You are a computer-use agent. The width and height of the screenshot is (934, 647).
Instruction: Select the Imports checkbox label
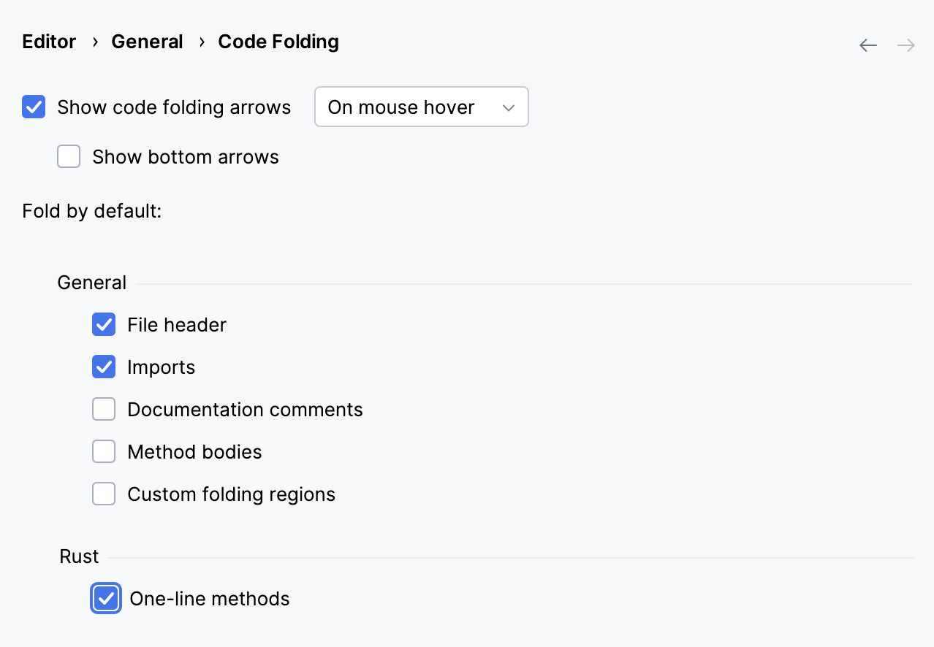(x=161, y=367)
